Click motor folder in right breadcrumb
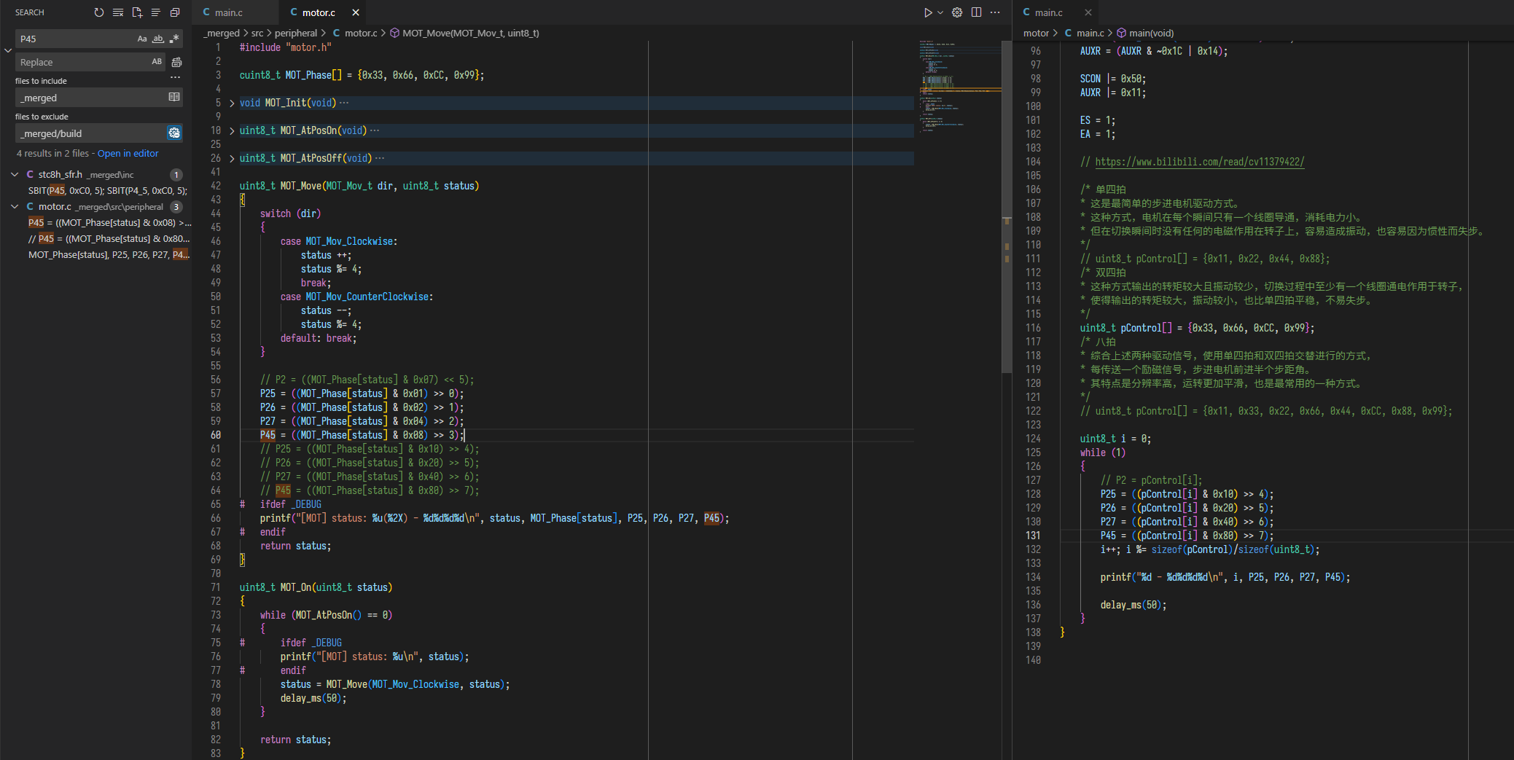The height and width of the screenshot is (760, 1514). pyautogui.click(x=1036, y=33)
